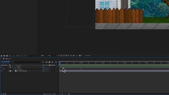
Task: Click the 3D Layer switch column header
Action: point(55,65)
